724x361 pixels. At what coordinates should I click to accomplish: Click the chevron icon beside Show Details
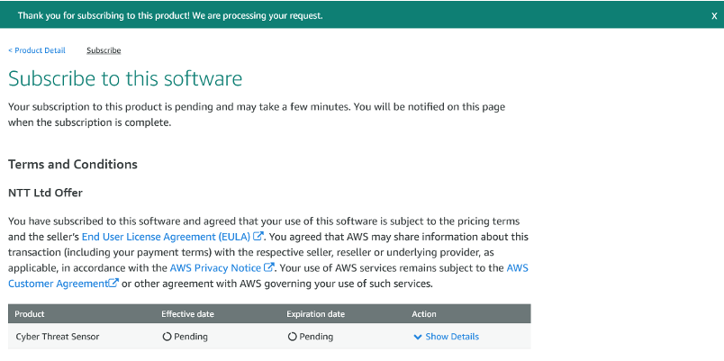(418, 337)
